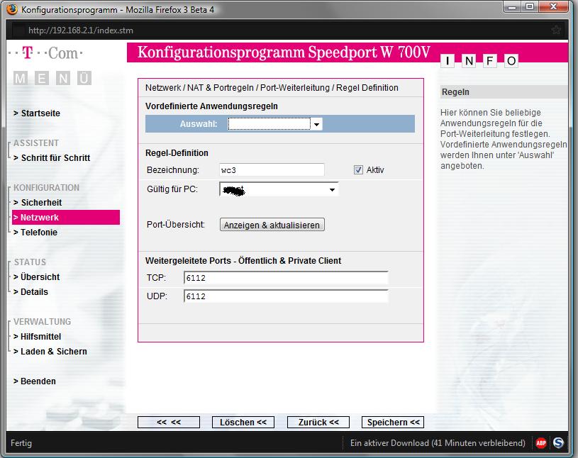This screenshot has width=578, height=458.
Task: Click the Löschen << button
Action: point(243,423)
